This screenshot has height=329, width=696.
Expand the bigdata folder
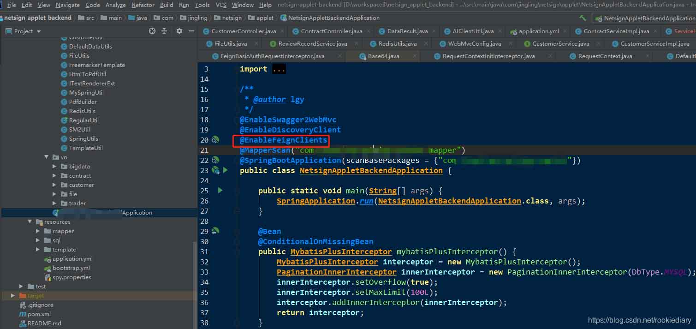tap(55, 167)
